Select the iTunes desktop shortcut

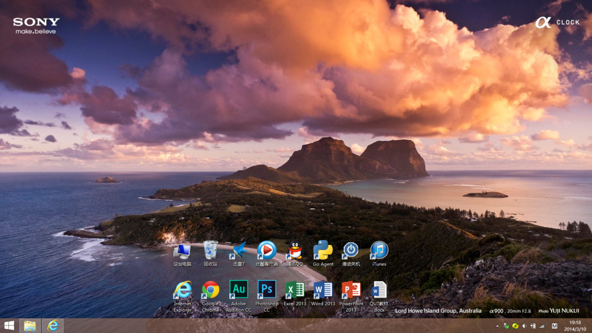point(379,254)
